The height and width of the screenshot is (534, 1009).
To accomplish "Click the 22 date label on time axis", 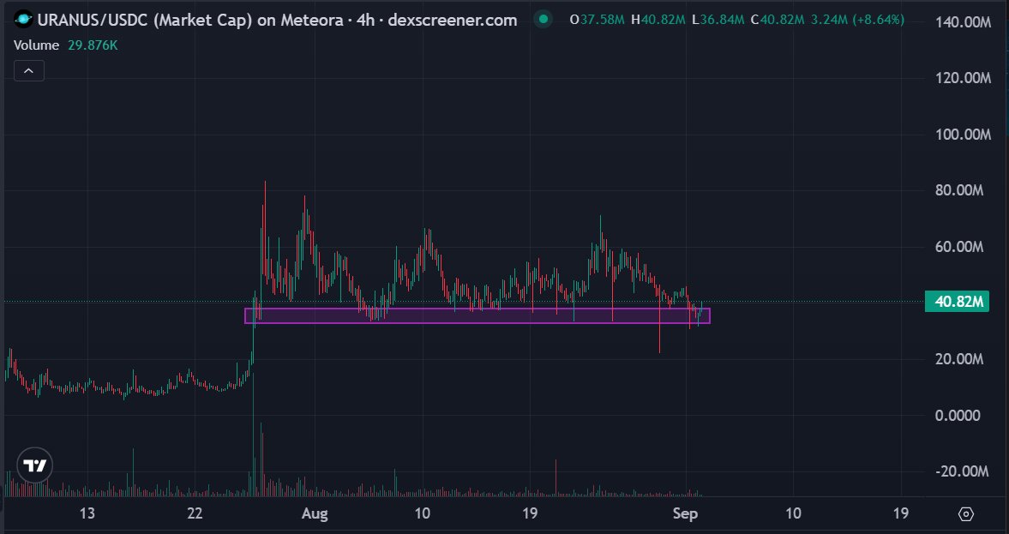I will (195, 513).
